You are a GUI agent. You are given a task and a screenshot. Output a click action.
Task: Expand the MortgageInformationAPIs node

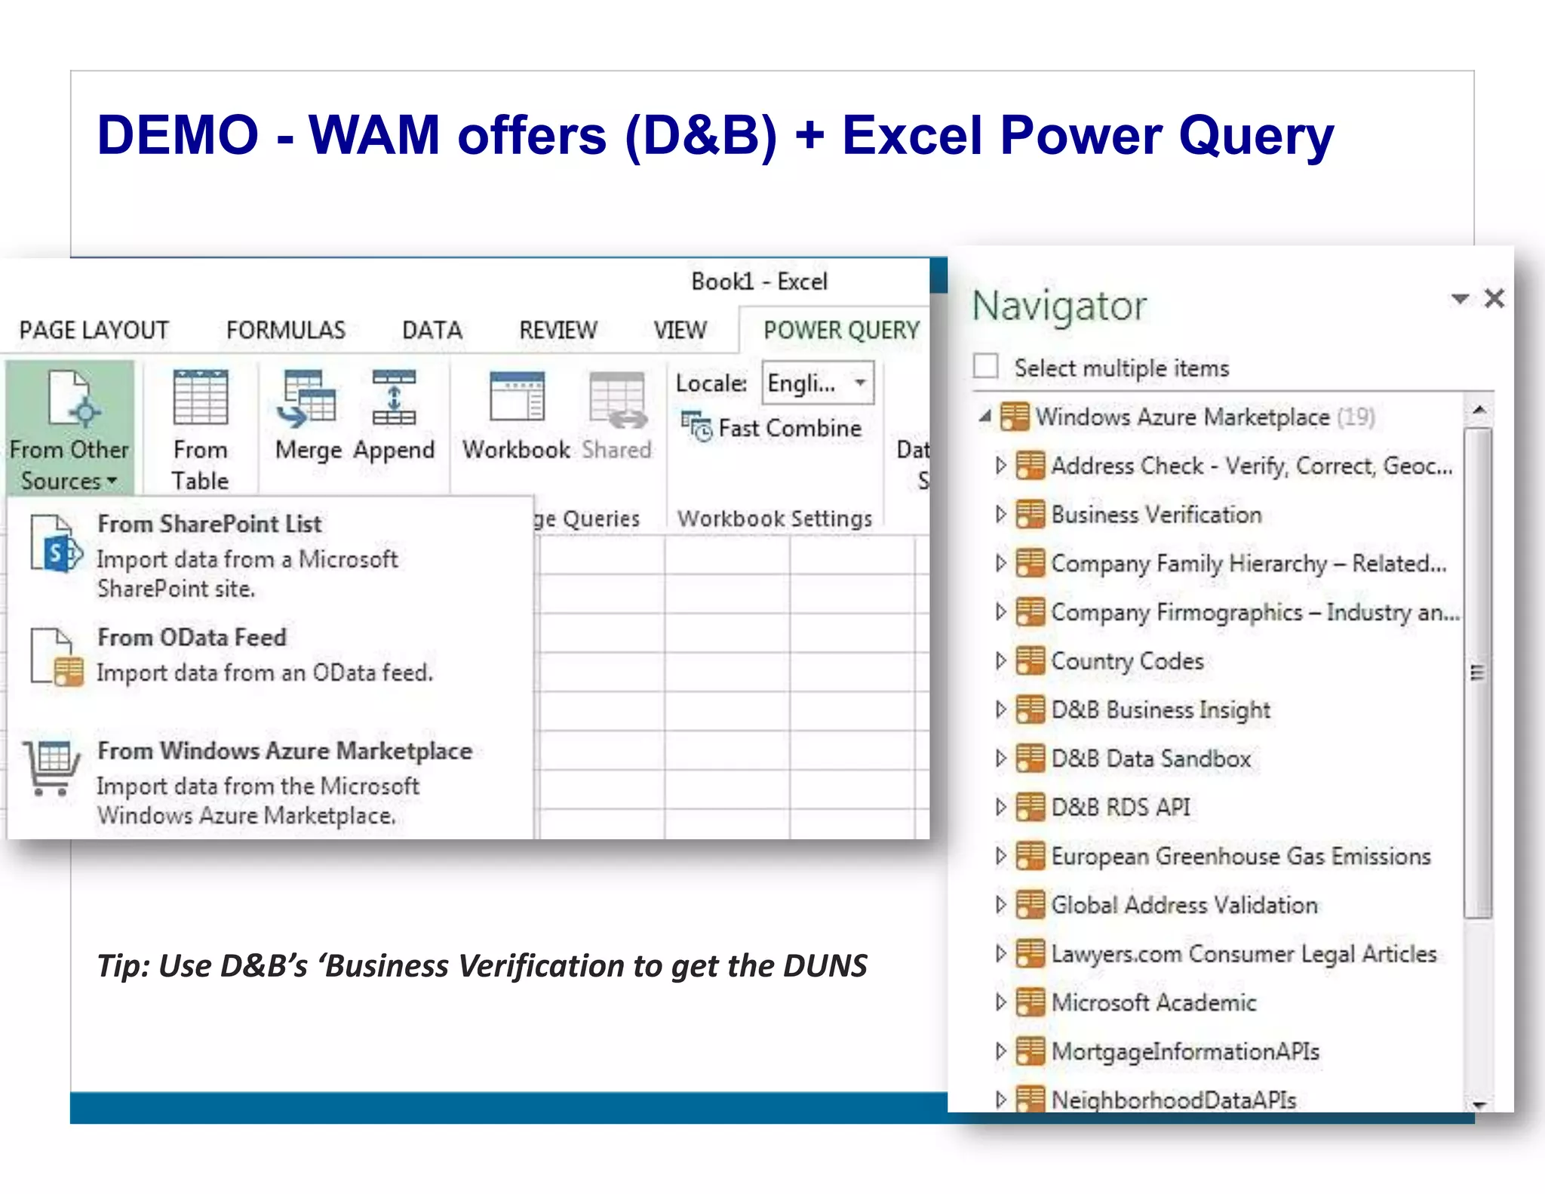[1000, 1051]
